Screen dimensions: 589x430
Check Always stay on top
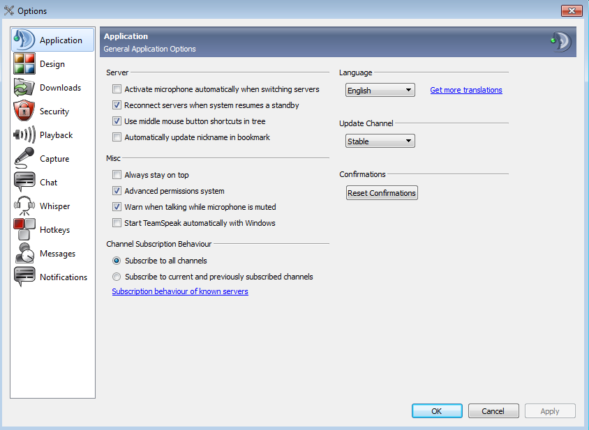pyautogui.click(x=117, y=175)
